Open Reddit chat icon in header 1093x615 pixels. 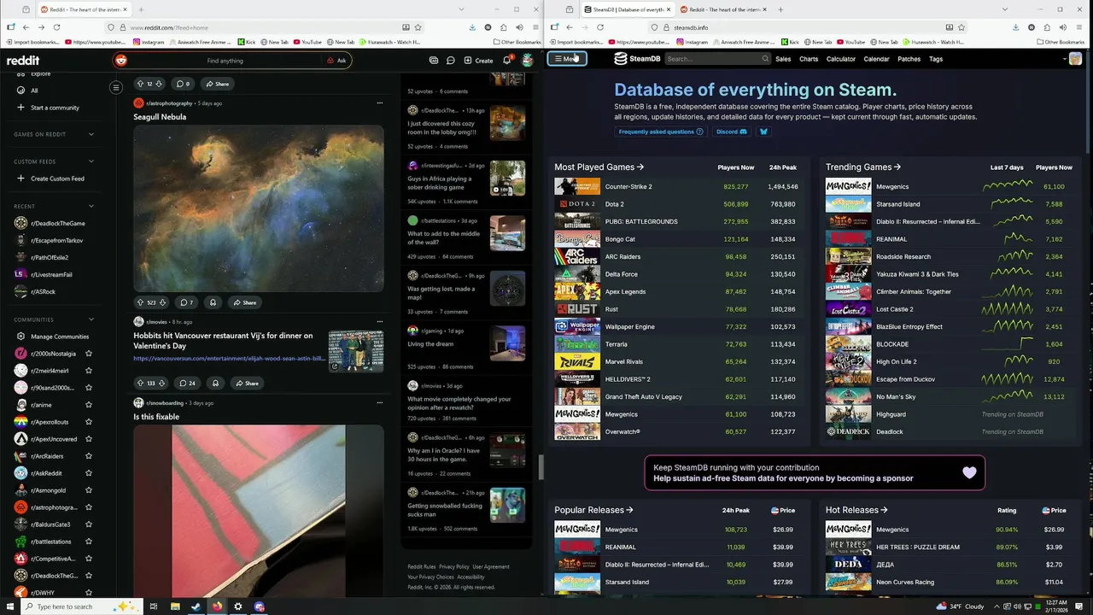[451, 61]
